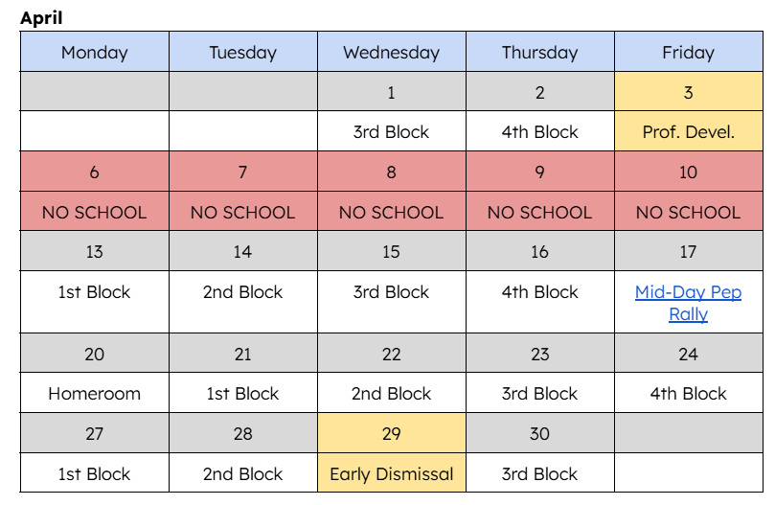Click the Wednesday column header
Viewport: 775px width, 505px height.
[x=391, y=53]
